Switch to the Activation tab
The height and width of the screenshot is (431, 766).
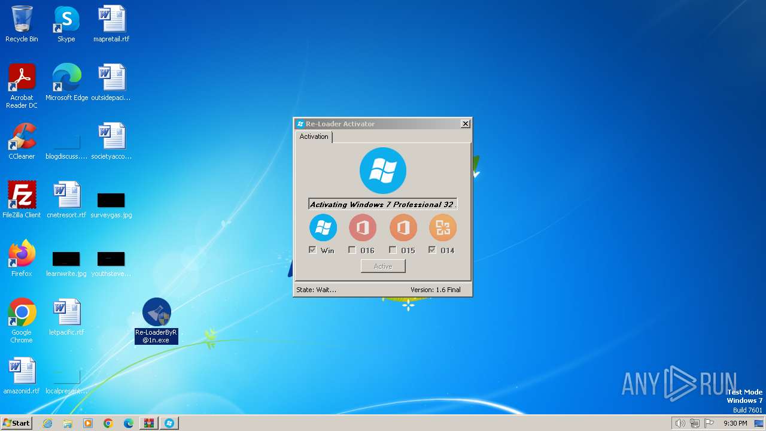[x=314, y=137]
